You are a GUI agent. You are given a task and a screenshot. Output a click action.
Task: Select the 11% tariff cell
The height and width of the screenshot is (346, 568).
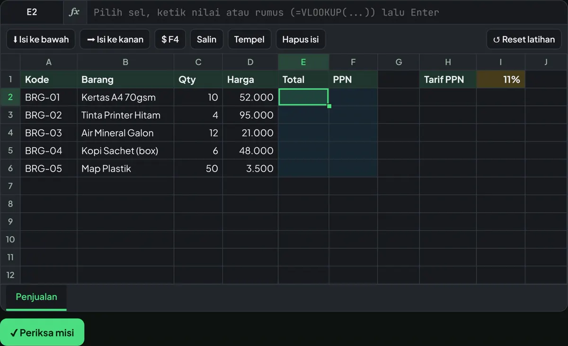click(501, 79)
